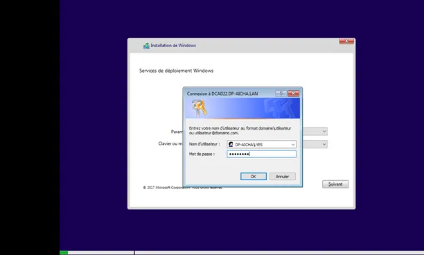Click the Suivant button in Windows setup

[335, 184]
